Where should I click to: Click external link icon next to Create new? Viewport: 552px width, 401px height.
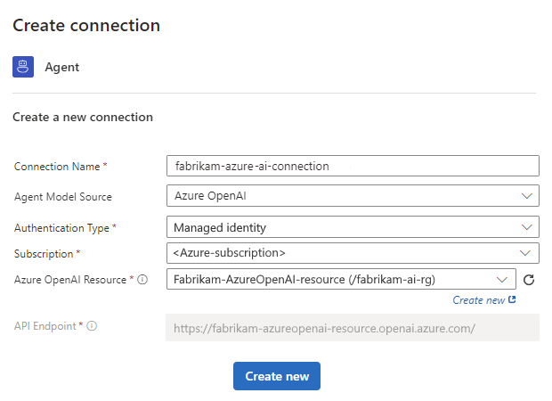(x=512, y=300)
